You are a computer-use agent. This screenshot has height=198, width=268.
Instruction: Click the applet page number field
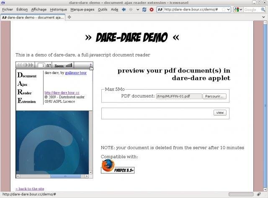[x=41, y=65]
